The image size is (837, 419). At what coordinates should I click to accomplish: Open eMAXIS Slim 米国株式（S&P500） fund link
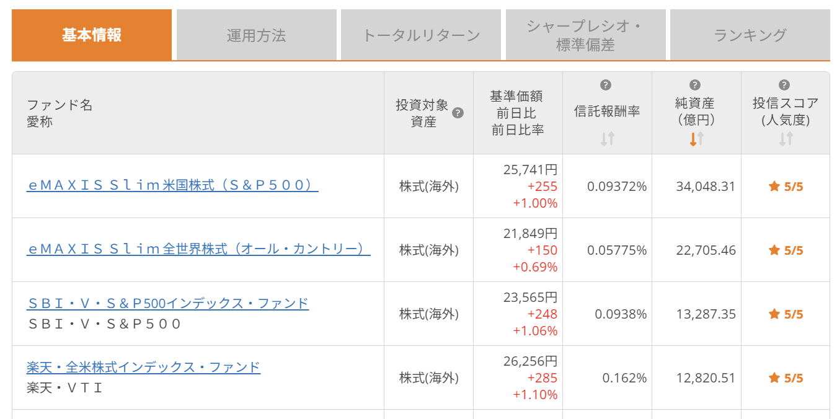tap(172, 185)
